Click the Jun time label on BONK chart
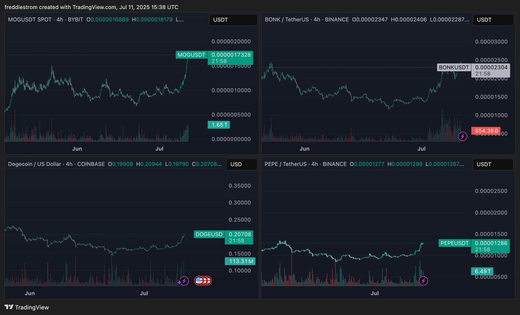The image size is (520, 315). pos(305,149)
